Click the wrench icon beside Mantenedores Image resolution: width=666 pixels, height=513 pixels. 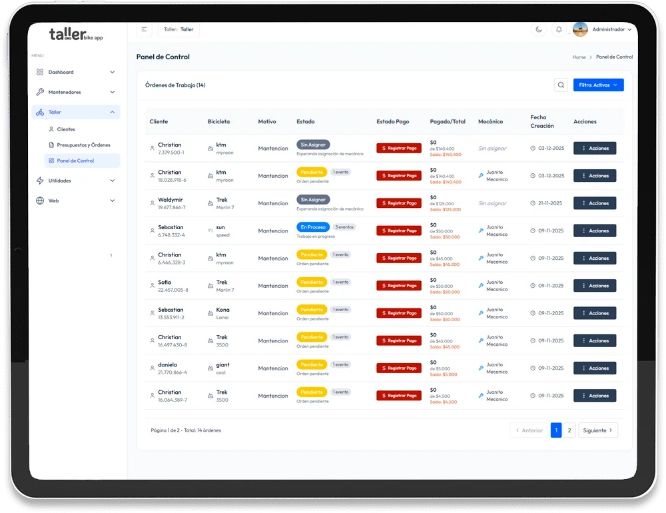click(x=40, y=93)
